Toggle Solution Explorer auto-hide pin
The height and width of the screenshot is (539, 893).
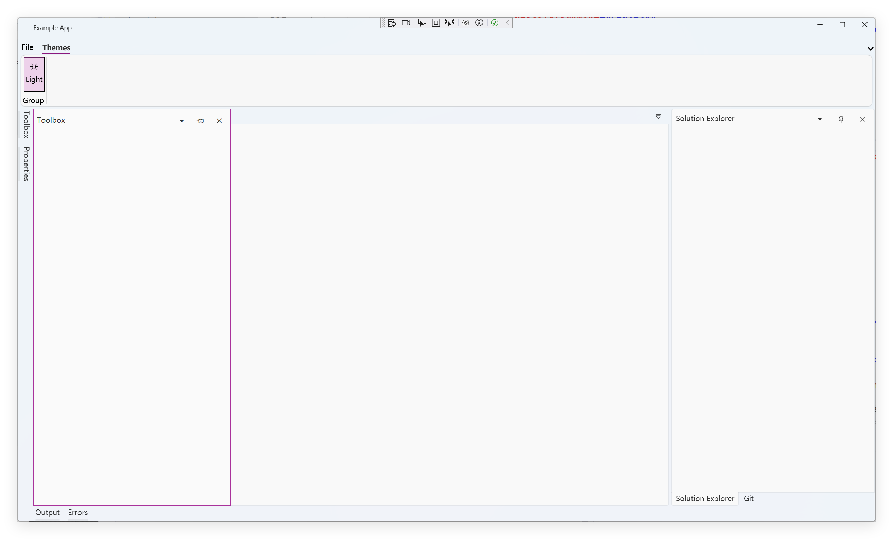[x=841, y=119]
